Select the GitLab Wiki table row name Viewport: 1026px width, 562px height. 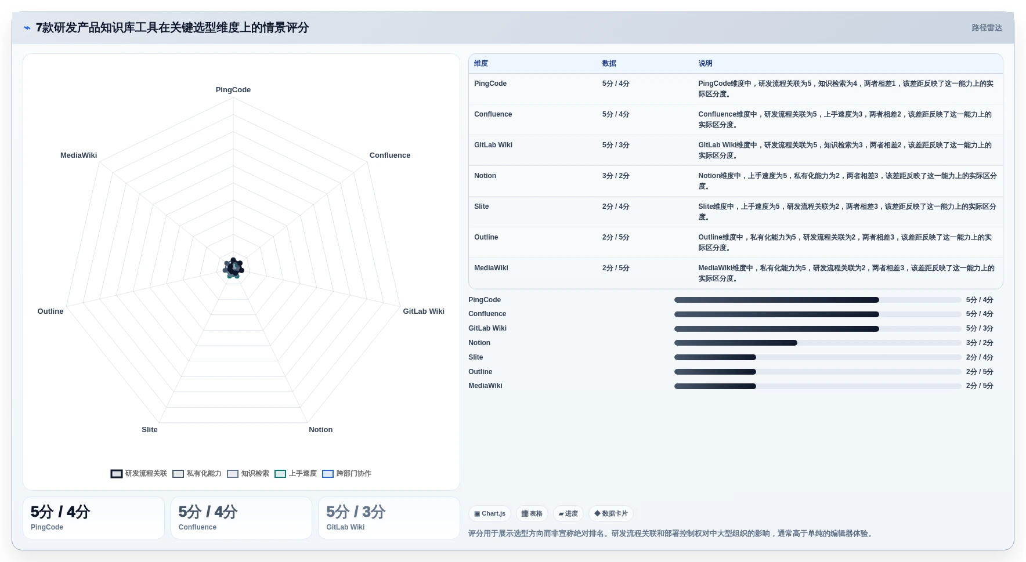click(x=493, y=145)
